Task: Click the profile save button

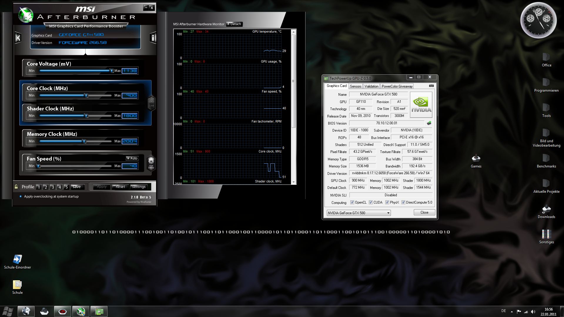Action: (x=78, y=187)
